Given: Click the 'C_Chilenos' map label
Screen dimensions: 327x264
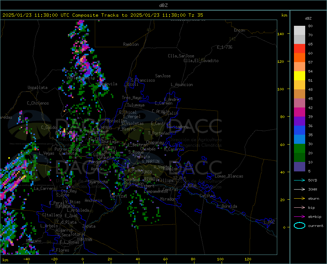Looking at the screenshot, I should (x=38, y=103).
